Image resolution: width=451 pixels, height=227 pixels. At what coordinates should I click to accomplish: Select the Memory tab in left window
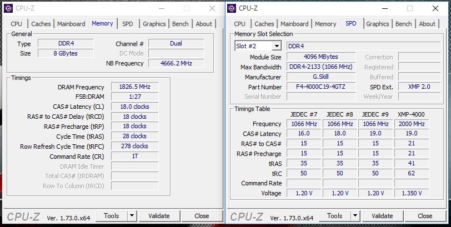[102, 23]
